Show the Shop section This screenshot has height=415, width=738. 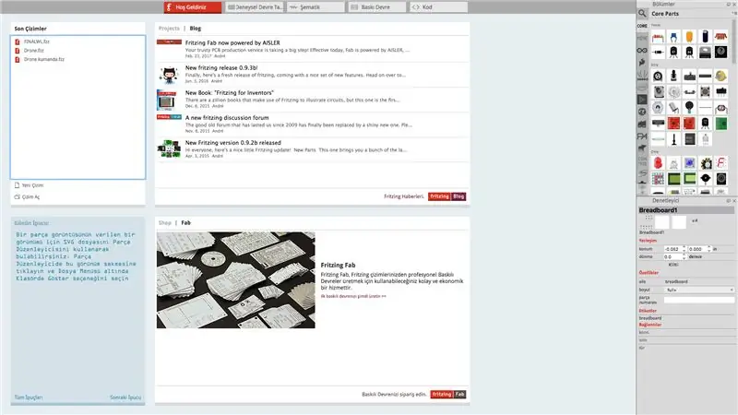(165, 223)
